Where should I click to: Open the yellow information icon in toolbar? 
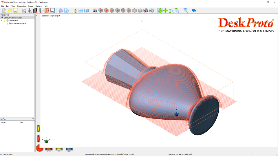pyautogui.click(x=75, y=11)
